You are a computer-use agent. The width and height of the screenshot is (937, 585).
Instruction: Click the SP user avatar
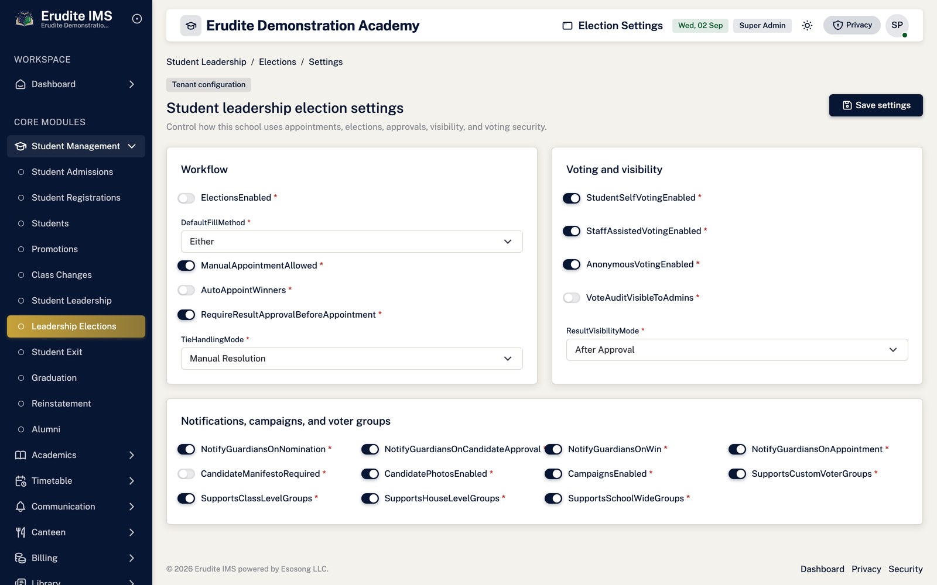coord(897,25)
